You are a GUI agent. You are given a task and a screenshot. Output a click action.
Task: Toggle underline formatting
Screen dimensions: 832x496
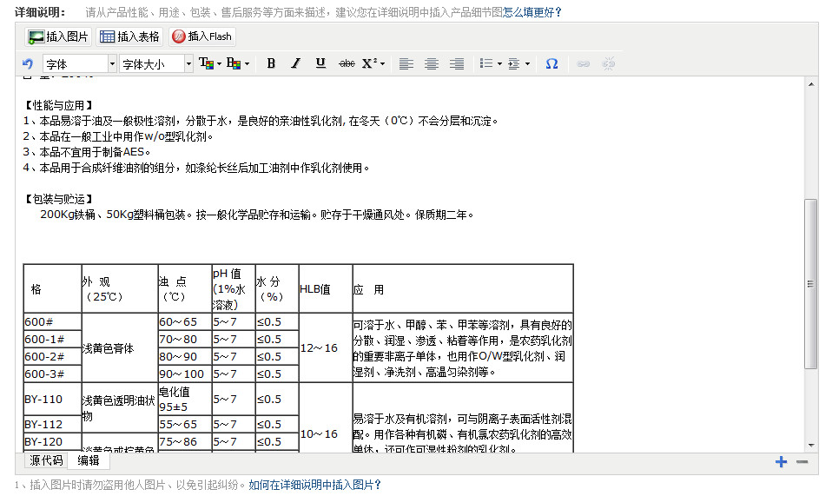pyautogui.click(x=320, y=63)
